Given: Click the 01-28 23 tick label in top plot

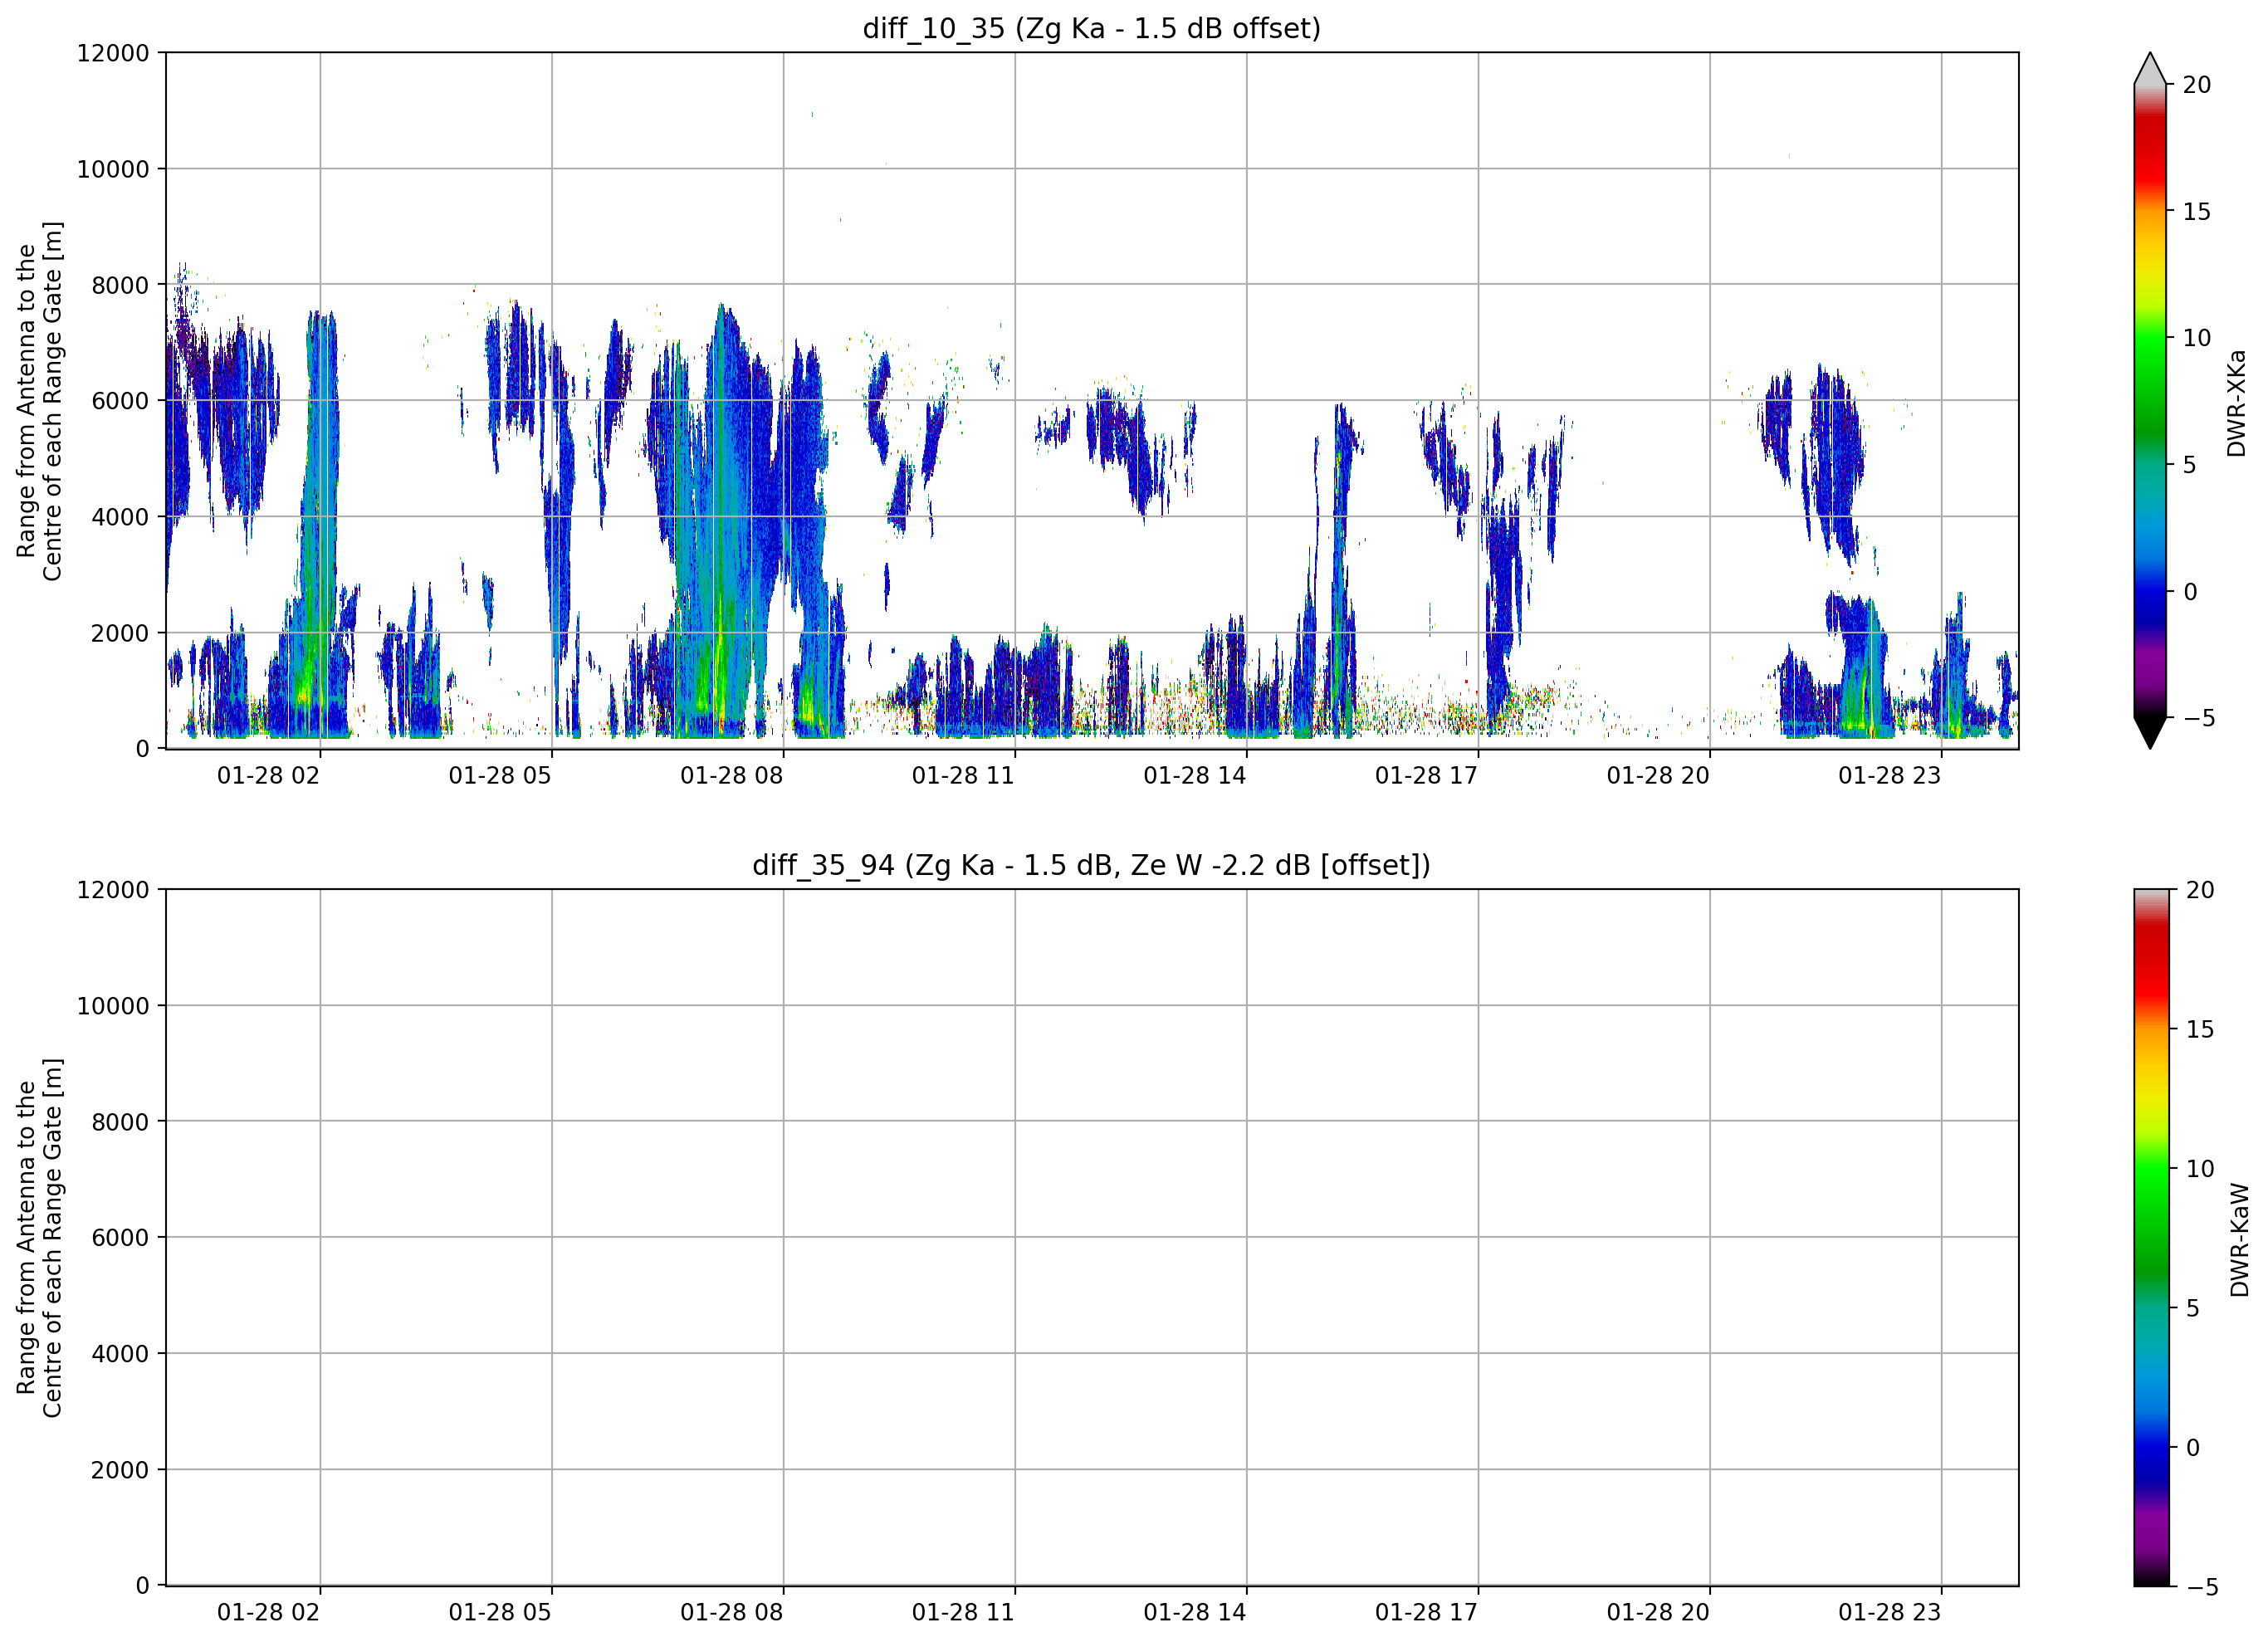Looking at the screenshot, I should 1889,776.
